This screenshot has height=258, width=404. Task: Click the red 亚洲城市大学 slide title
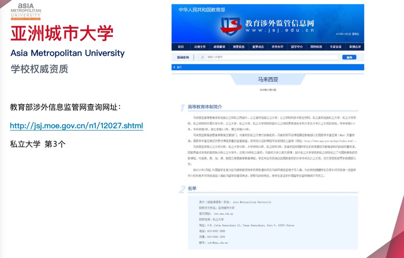(x=62, y=33)
